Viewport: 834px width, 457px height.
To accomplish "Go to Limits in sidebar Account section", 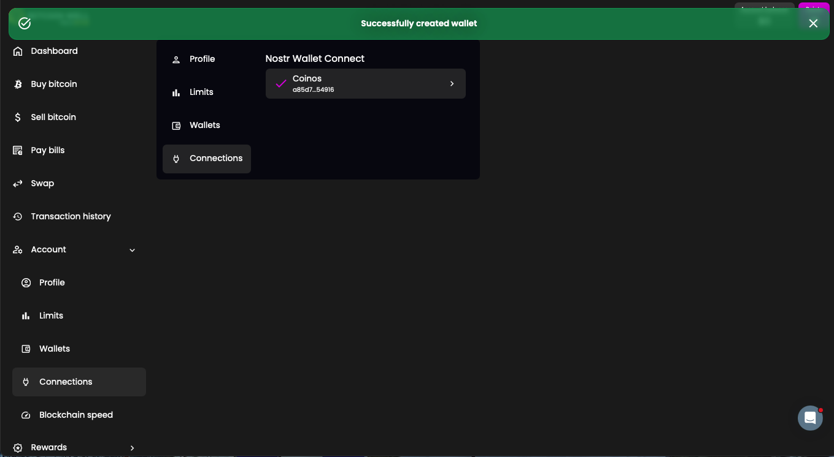I will (x=51, y=315).
